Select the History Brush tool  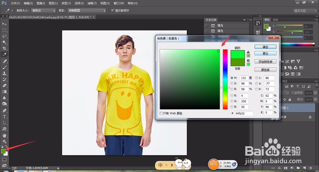pos(4,79)
